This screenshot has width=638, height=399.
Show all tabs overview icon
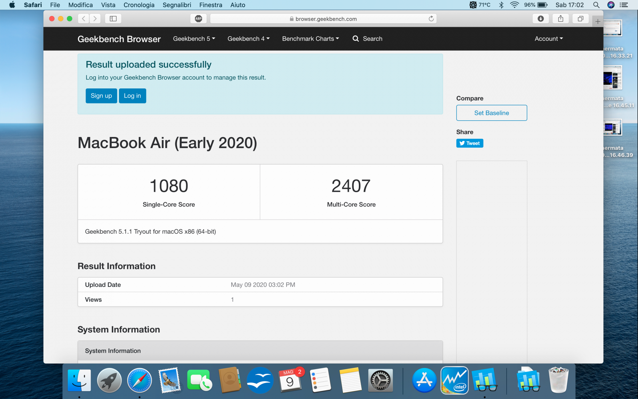point(581,19)
